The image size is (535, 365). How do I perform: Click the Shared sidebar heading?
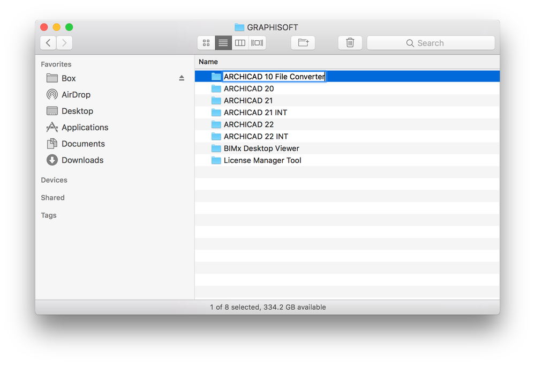click(x=52, y=198)
